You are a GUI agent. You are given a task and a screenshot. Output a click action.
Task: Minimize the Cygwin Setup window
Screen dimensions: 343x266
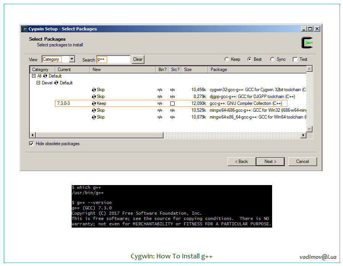[304, 29]
